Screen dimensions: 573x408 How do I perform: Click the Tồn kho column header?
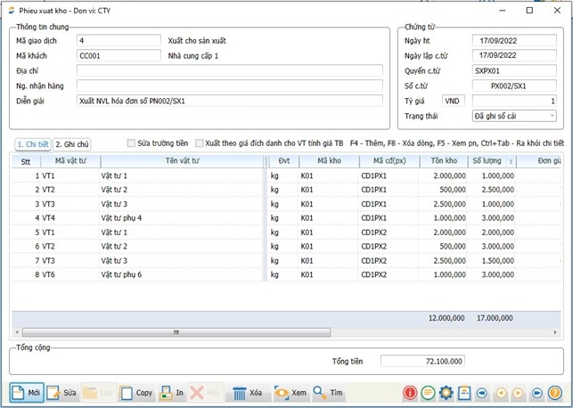point(442,161)
